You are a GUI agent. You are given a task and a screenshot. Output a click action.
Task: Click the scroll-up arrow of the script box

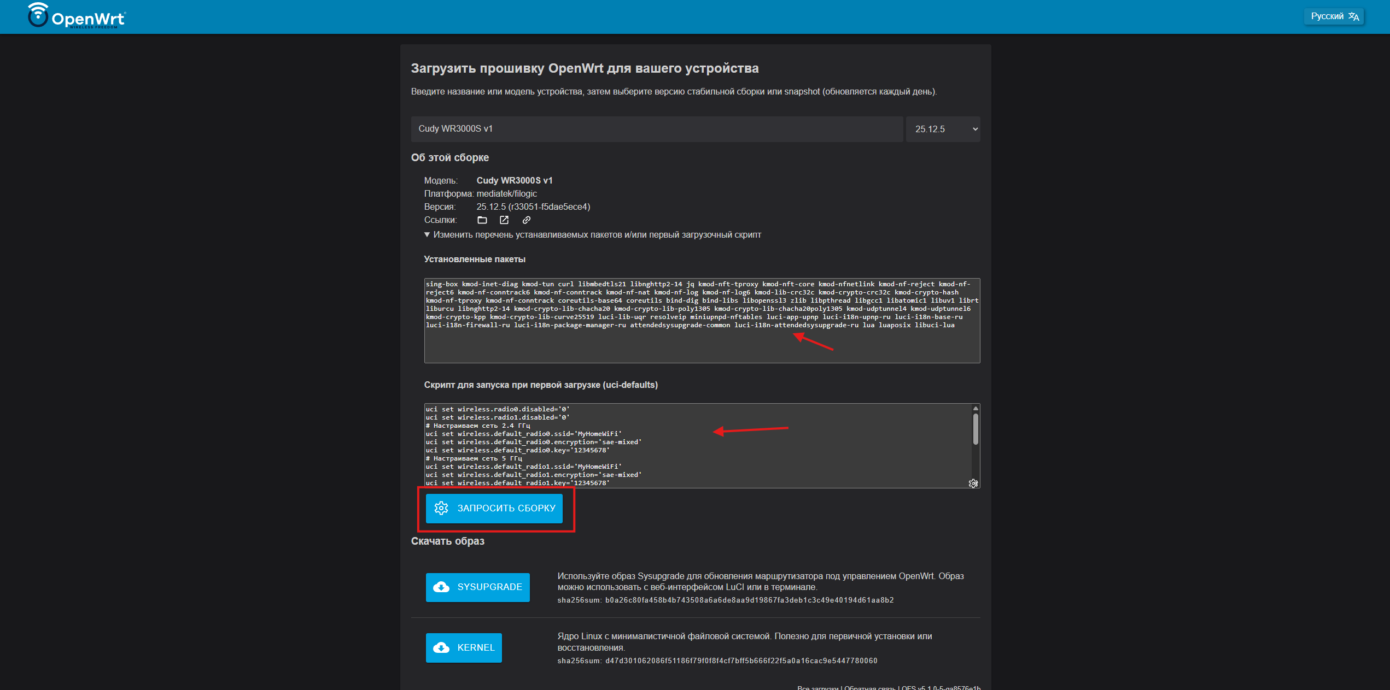tap(976, 408)
